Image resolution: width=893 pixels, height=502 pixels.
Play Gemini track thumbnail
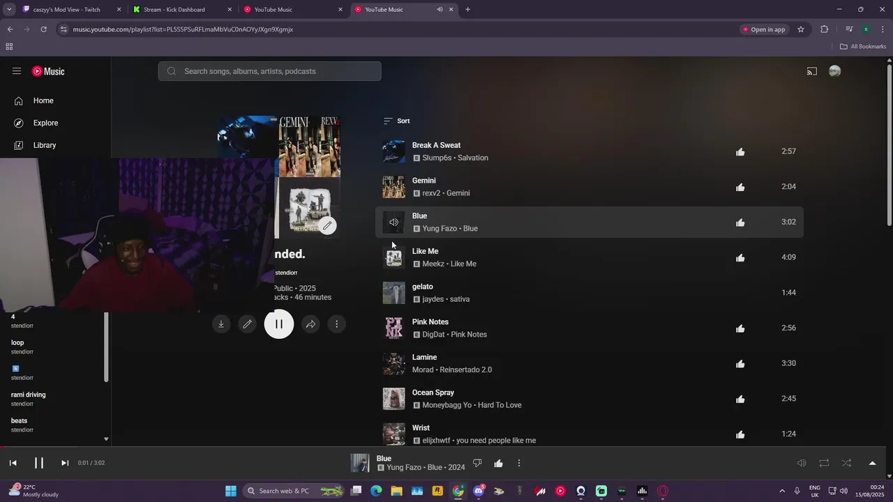(393, 187)
